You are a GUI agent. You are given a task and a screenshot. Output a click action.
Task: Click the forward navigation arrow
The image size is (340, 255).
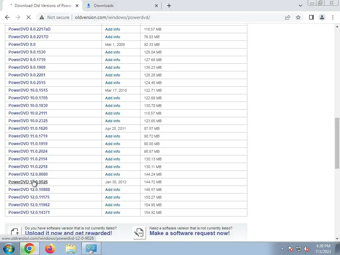[x=18, y=17]
